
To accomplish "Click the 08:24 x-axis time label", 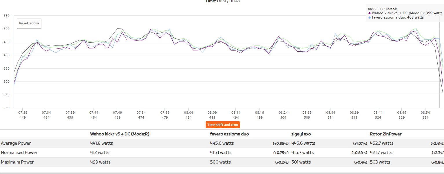I will tap(283, 113).
